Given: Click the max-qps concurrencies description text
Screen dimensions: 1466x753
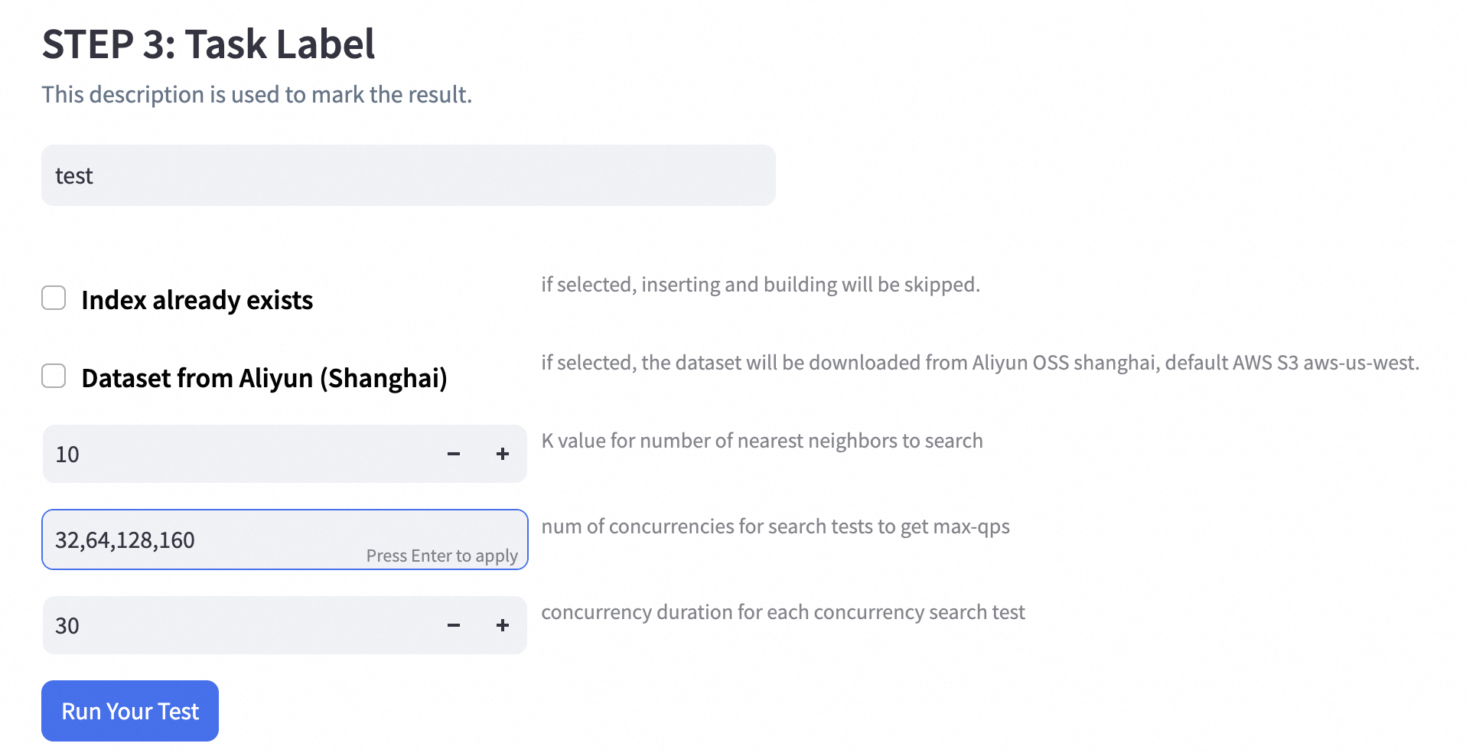Looking at the screenshot, I should (775, 526).
